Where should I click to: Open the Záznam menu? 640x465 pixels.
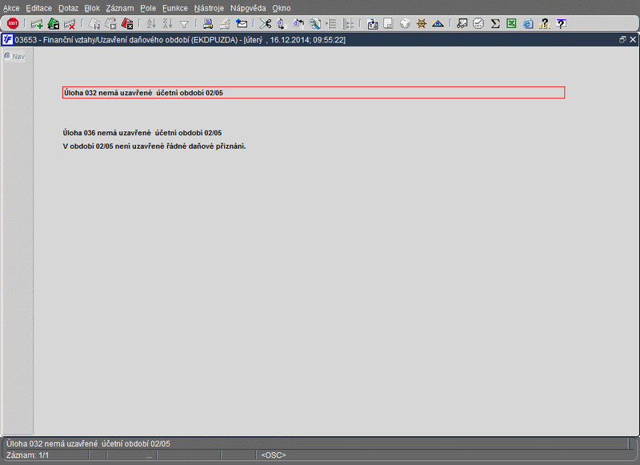120,8
